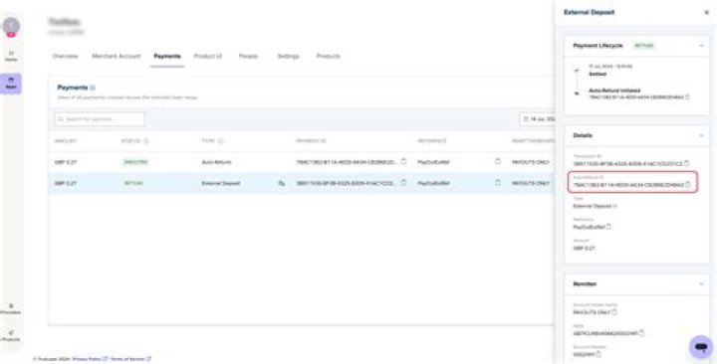
Task: Select the Auto-Refund payment row
Action: (x=302, y=162)
